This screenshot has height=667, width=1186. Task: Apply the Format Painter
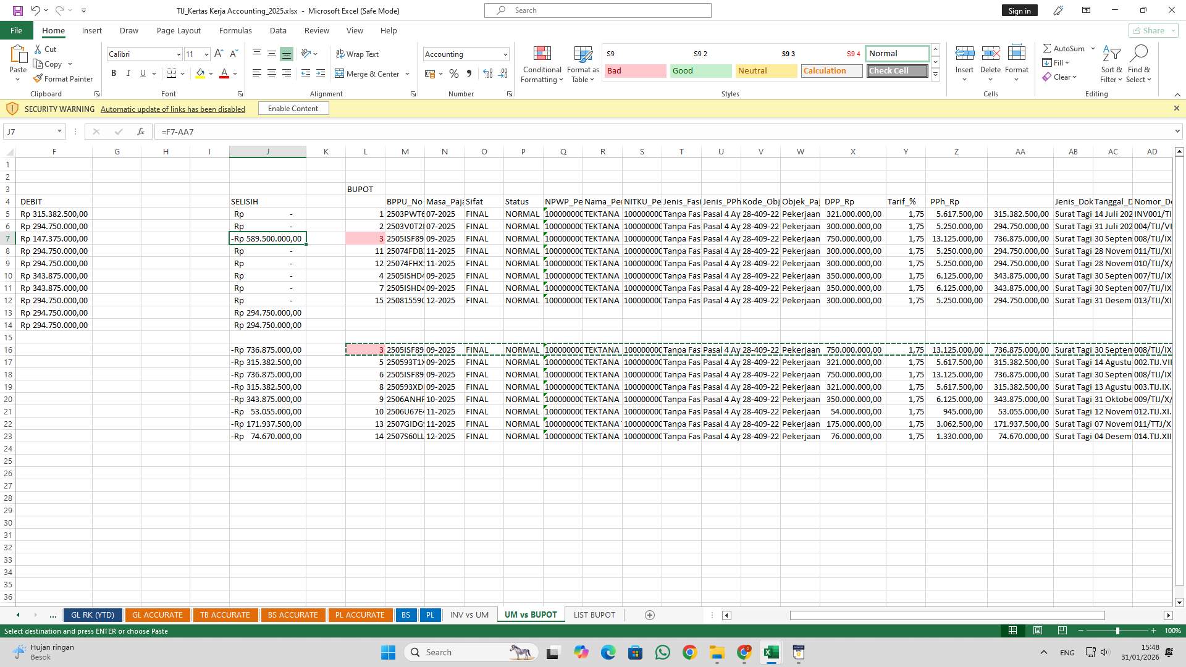coord(64,78)
